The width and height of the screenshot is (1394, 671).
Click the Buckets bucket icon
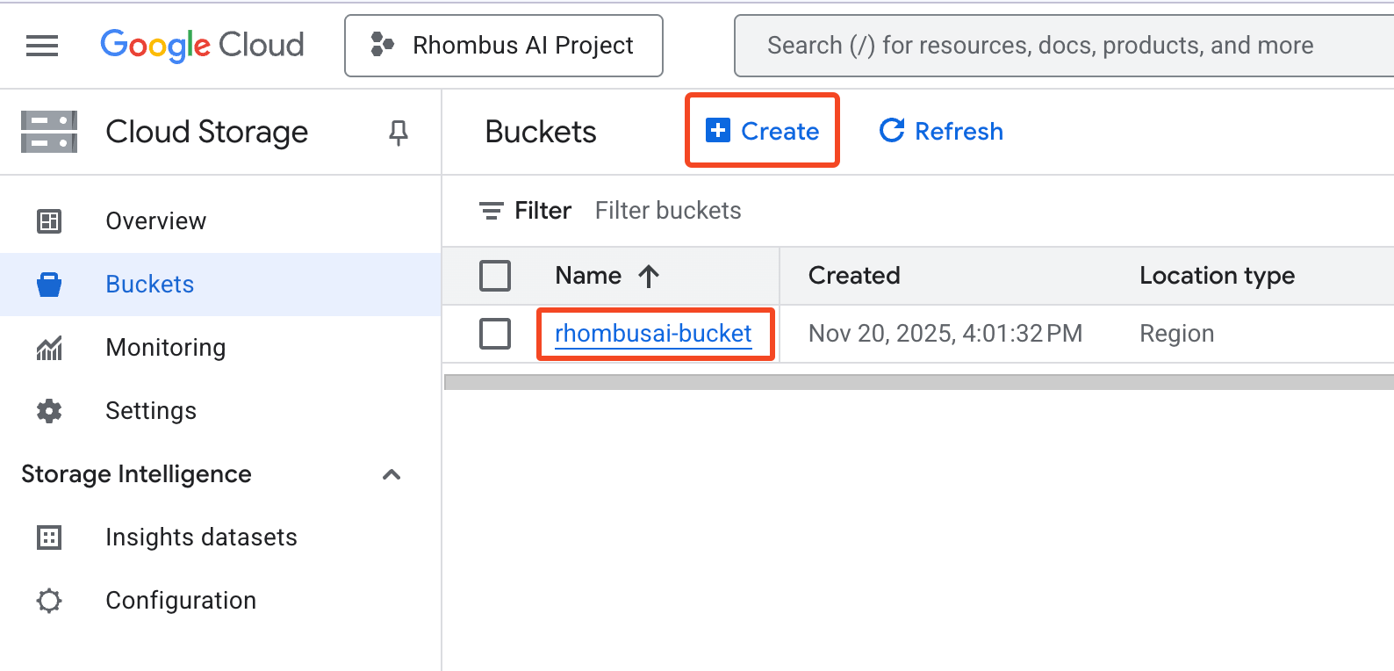click(x=49, y=285)
